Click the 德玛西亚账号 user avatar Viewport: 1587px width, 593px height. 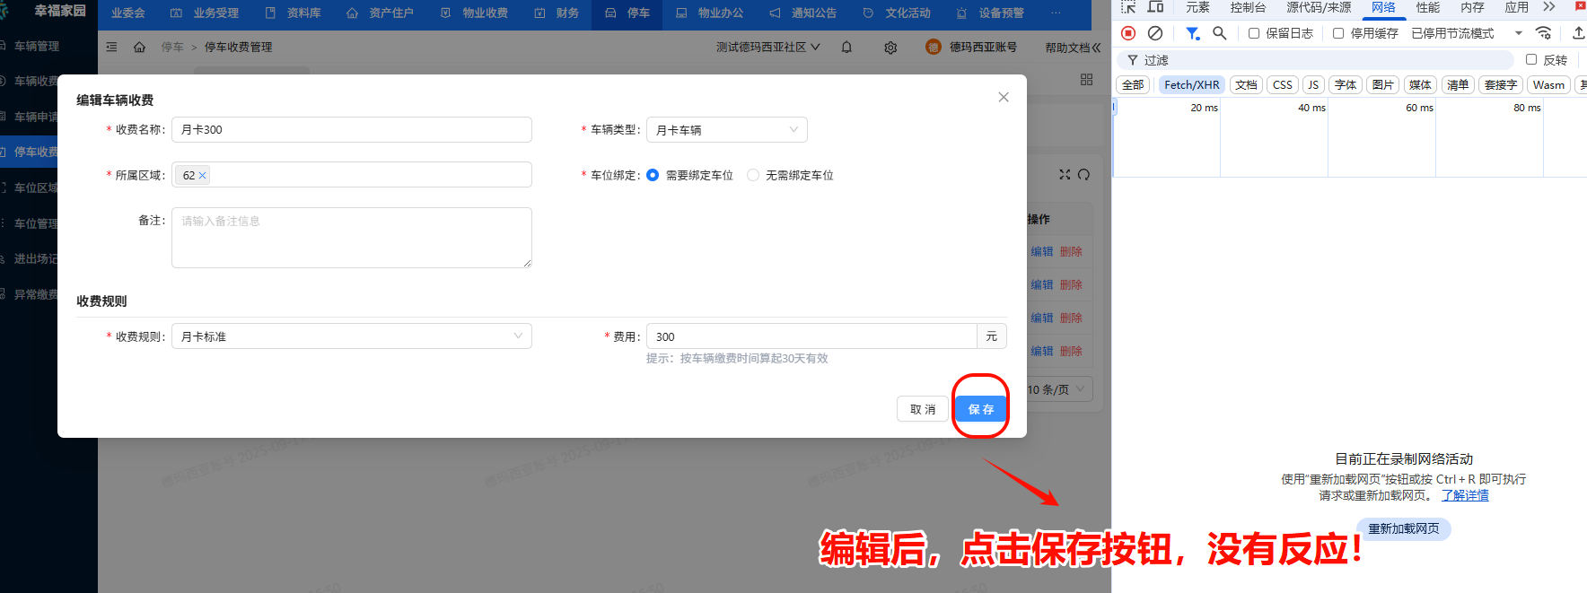point(934,47)
